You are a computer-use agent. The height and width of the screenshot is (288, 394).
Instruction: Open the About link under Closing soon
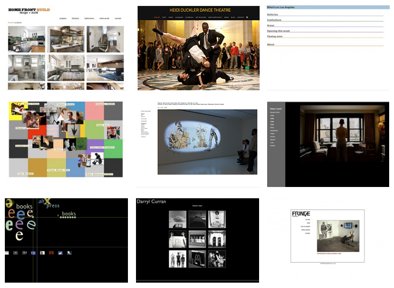click(271, 45)
